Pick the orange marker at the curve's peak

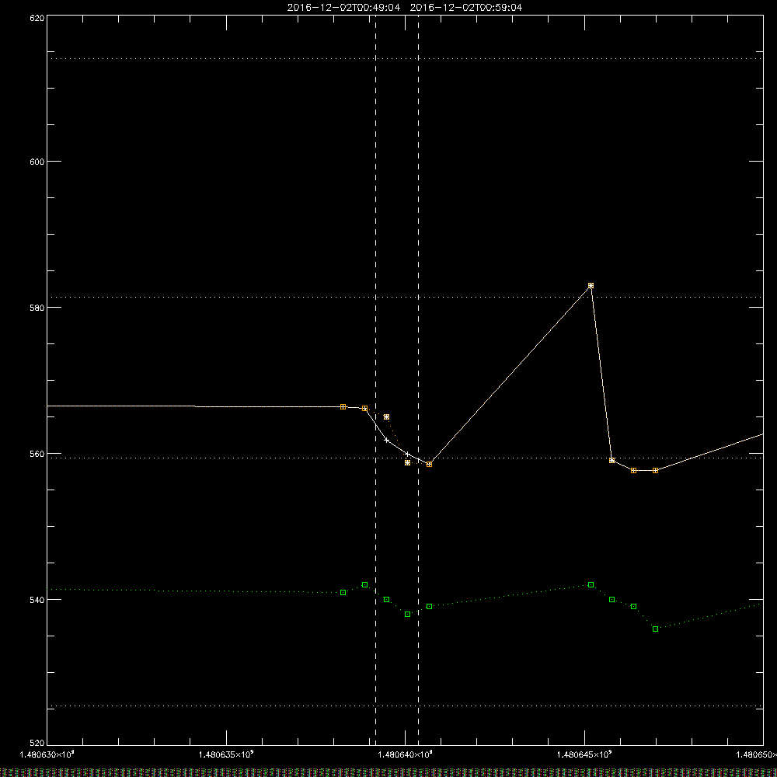[591, 286]
